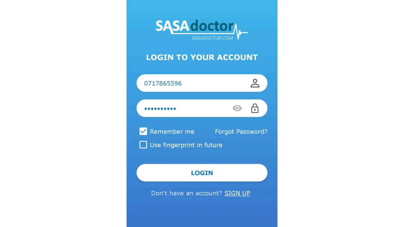Click the user profile icon in username field
The image size is (404, 227).
click(255, 83)
